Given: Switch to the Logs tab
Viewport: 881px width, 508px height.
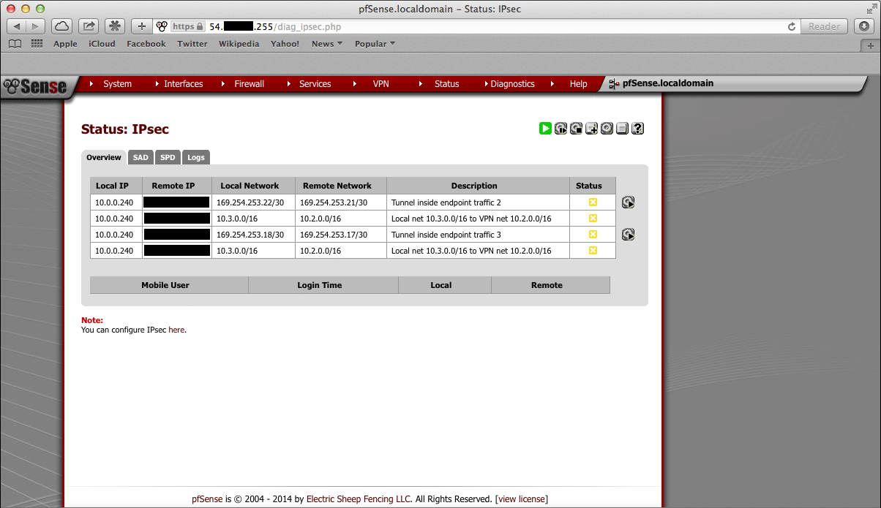Looking at the screenshot, I should (x=195, y=157).
